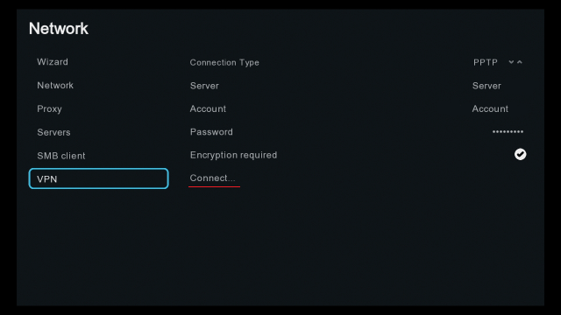561x315 pixels.
Task: Select the Connection Type setting label
Action: pyautogui.click(x=224, y=62)
